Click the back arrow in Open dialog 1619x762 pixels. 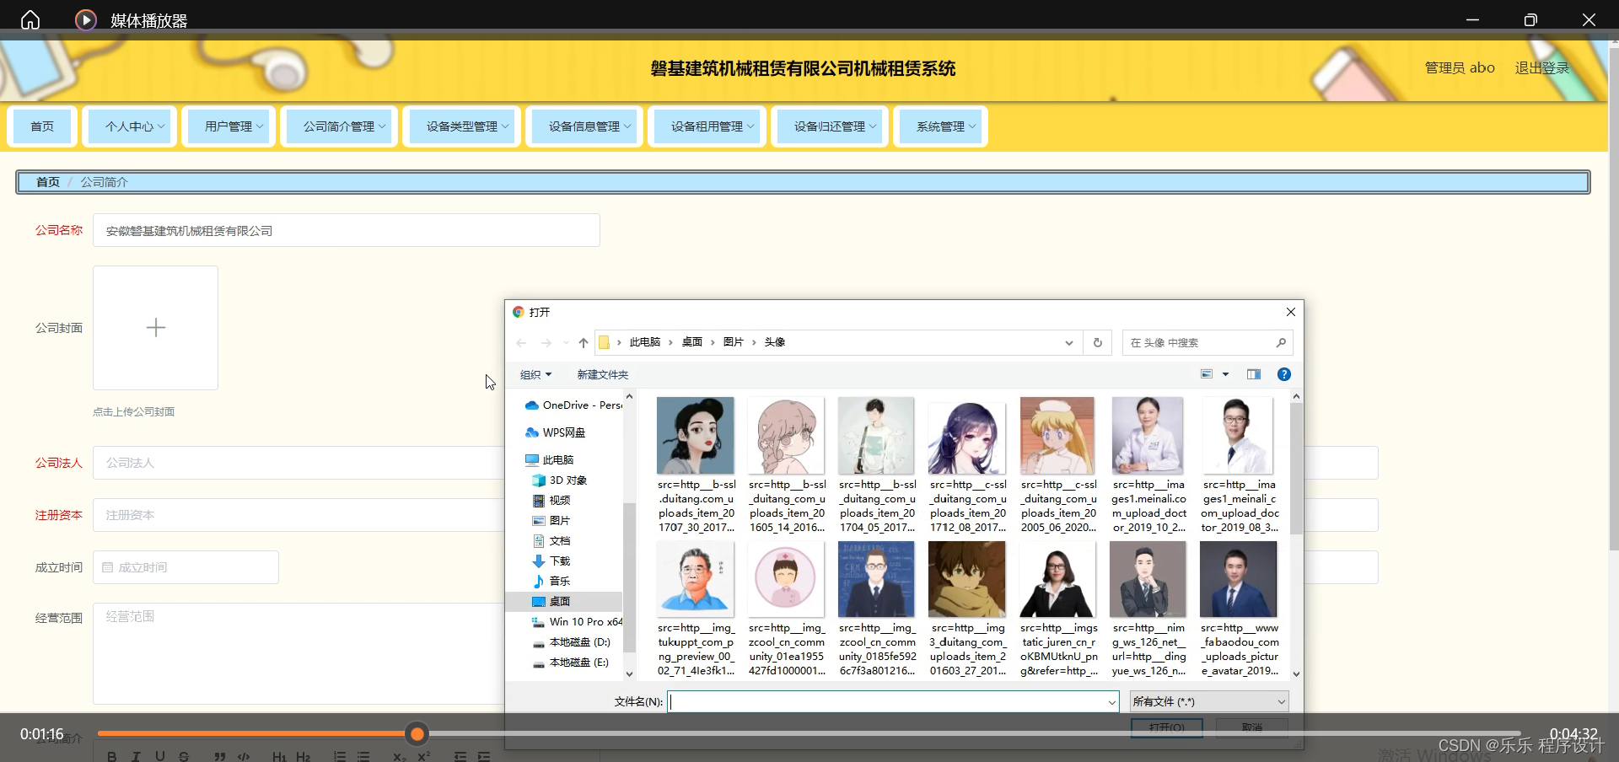tap(521, 342)
